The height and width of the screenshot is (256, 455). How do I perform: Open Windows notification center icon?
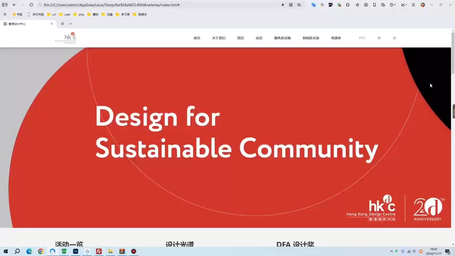point(448,251)
